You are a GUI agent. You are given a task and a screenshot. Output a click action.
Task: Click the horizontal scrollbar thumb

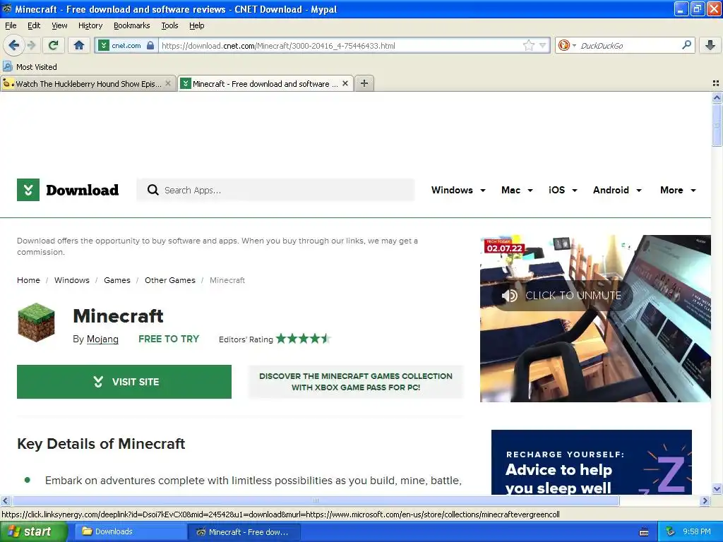316,500
